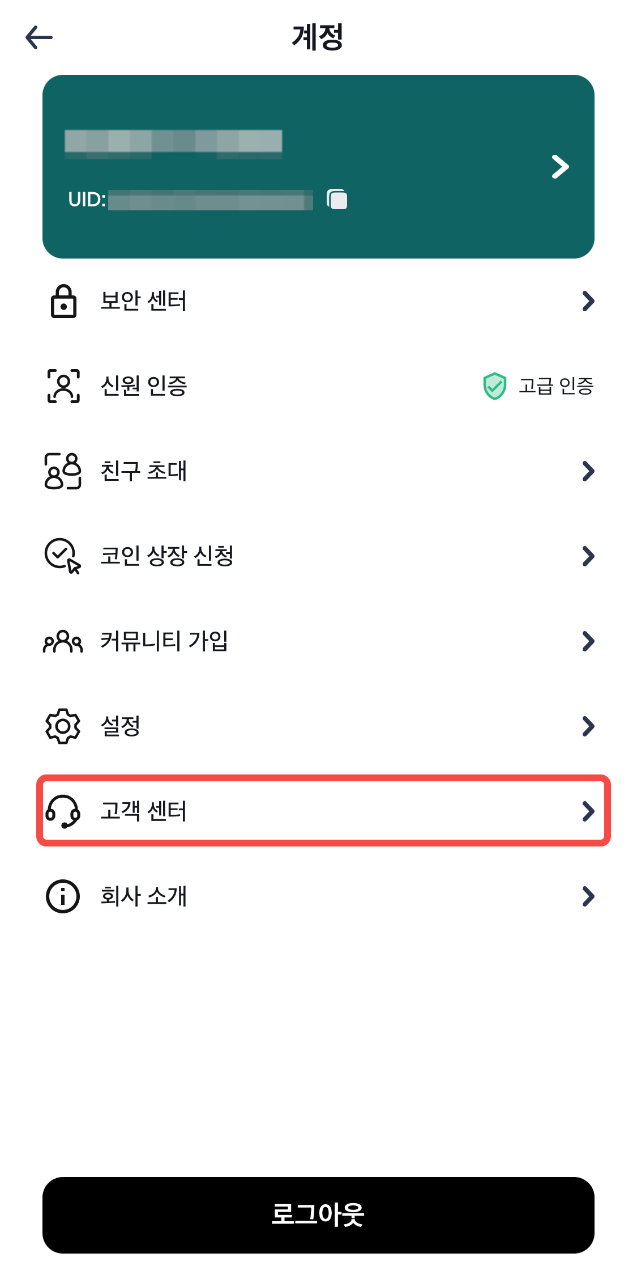Tap the padlock Security Center icon
Viewport: 637px width, 1270px height.
63,301
